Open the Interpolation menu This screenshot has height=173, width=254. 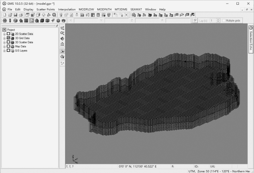point(67,9)
